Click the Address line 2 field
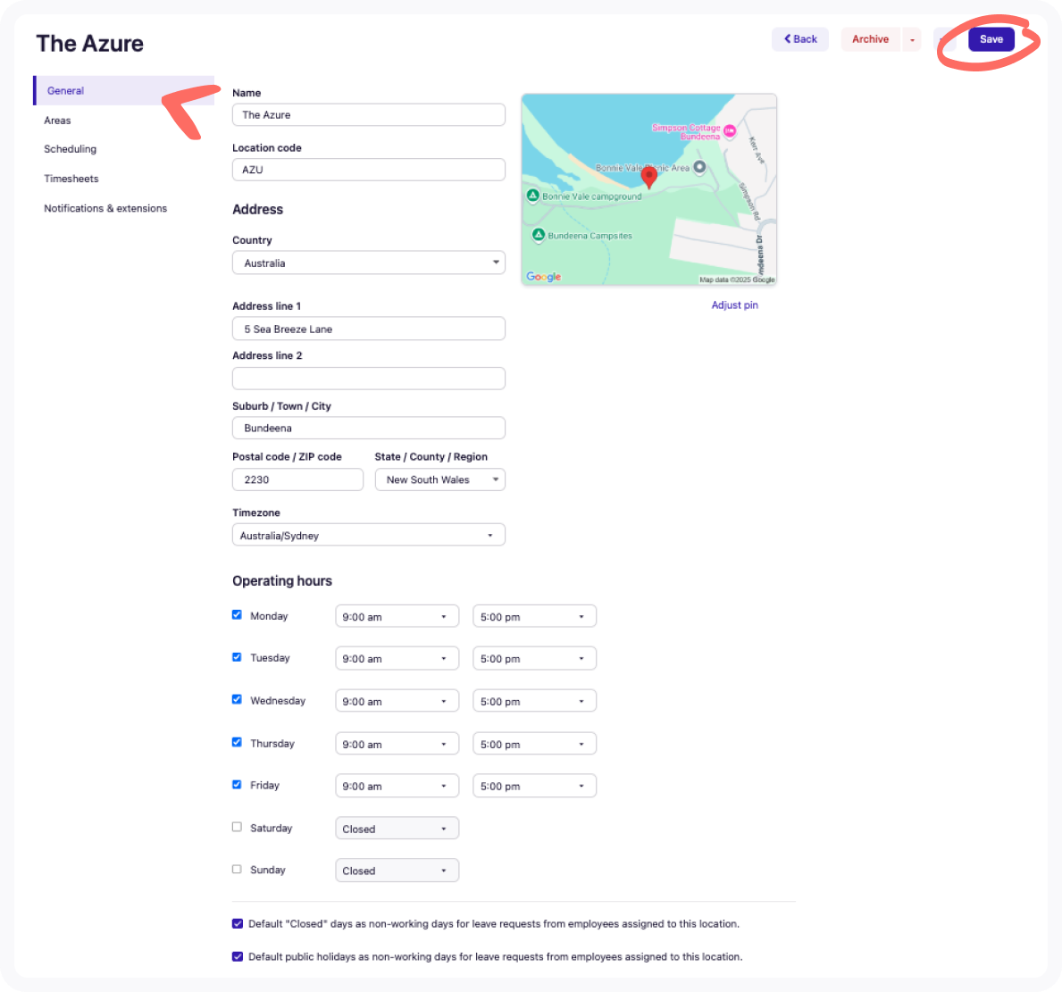 (x=368, y=379)
